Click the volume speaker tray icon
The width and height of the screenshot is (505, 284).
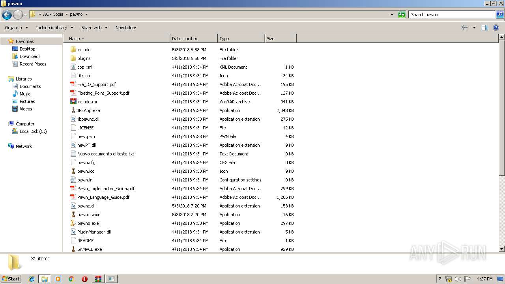click(458, 279)
